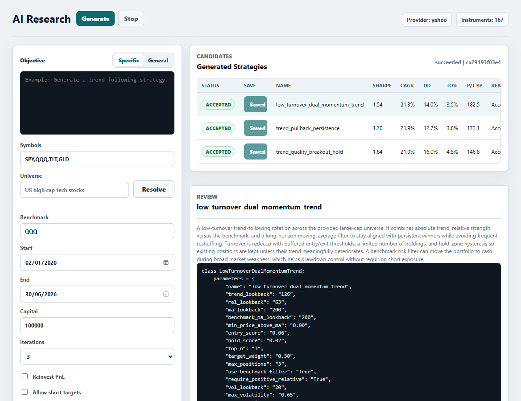Click the Saved button for trend_pullback_persistence
This screenshot has width=521, height=401.
tap(256, 128)
